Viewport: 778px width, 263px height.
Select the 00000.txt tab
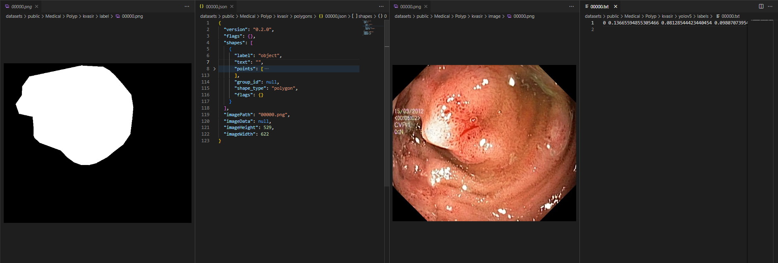pyautogui.click(x=599, y=7)
